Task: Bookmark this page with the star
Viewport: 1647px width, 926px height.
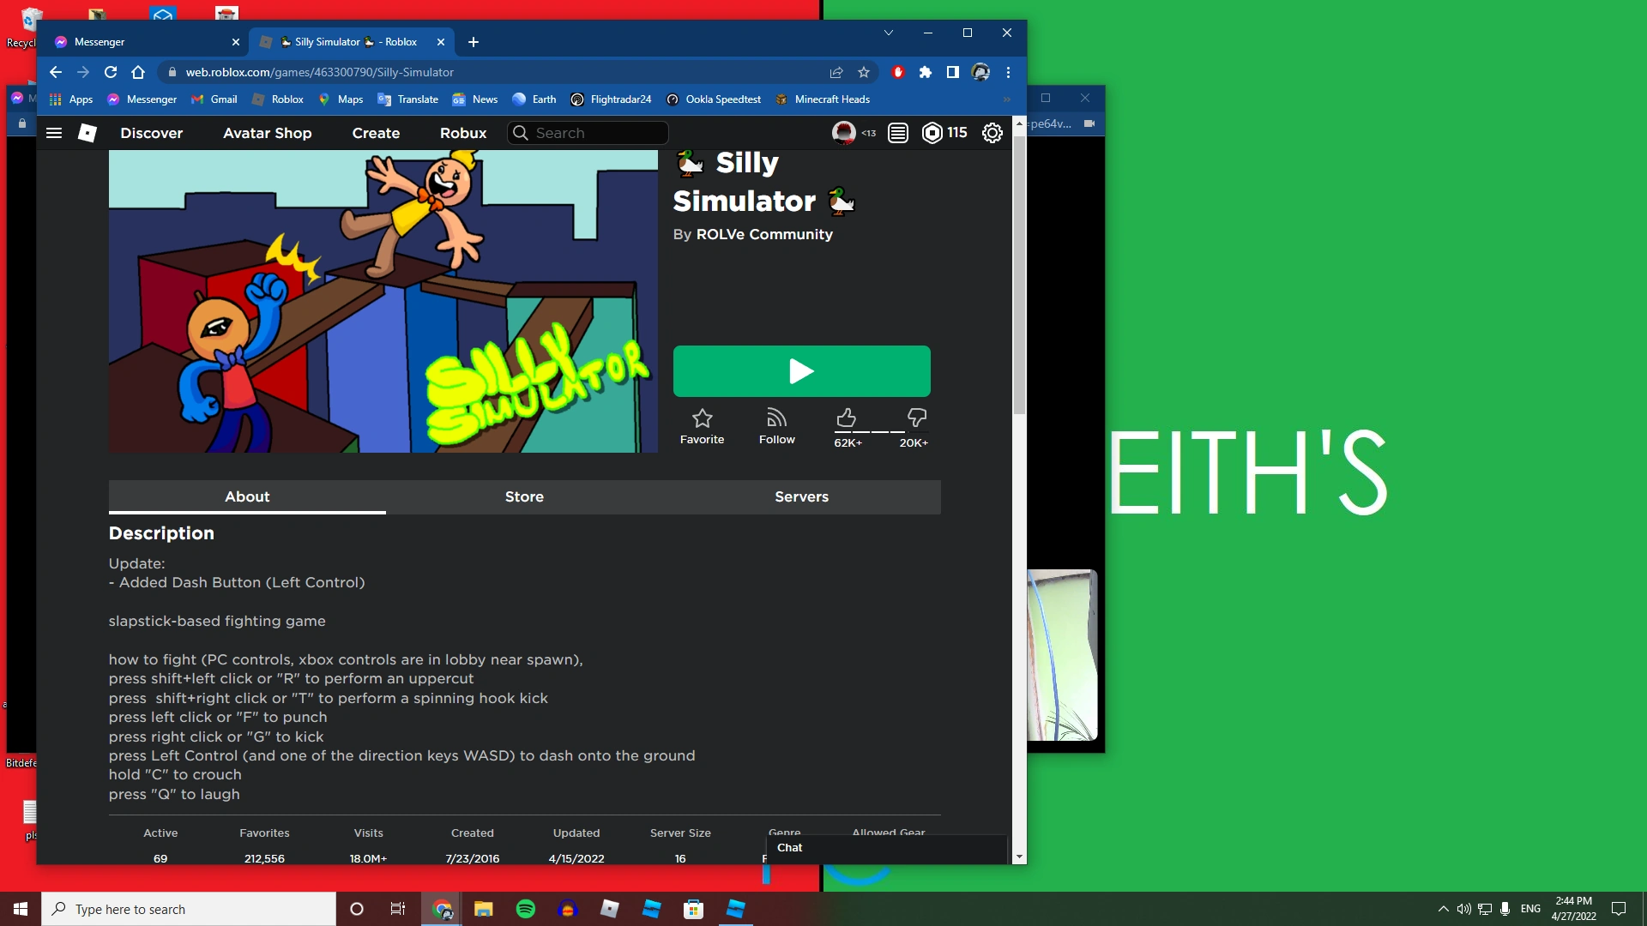Action: click(x=864, y=73)
